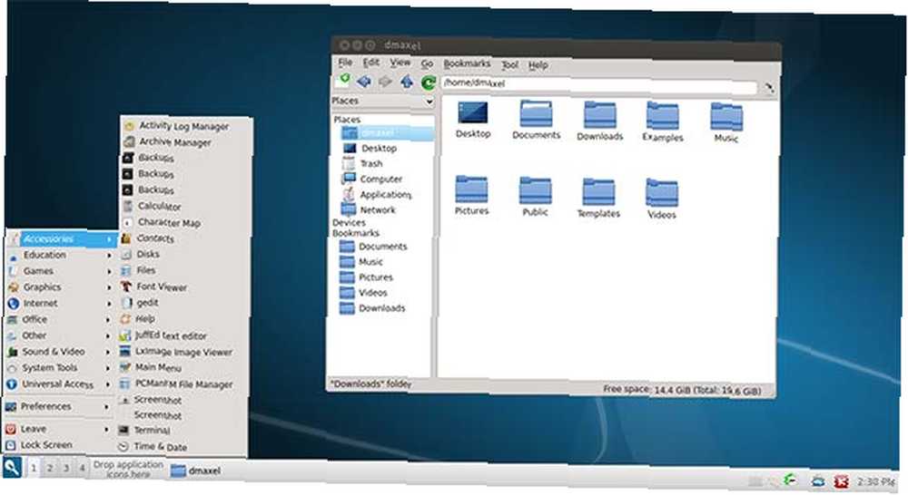Expand the Education menu category

point(60,255)
